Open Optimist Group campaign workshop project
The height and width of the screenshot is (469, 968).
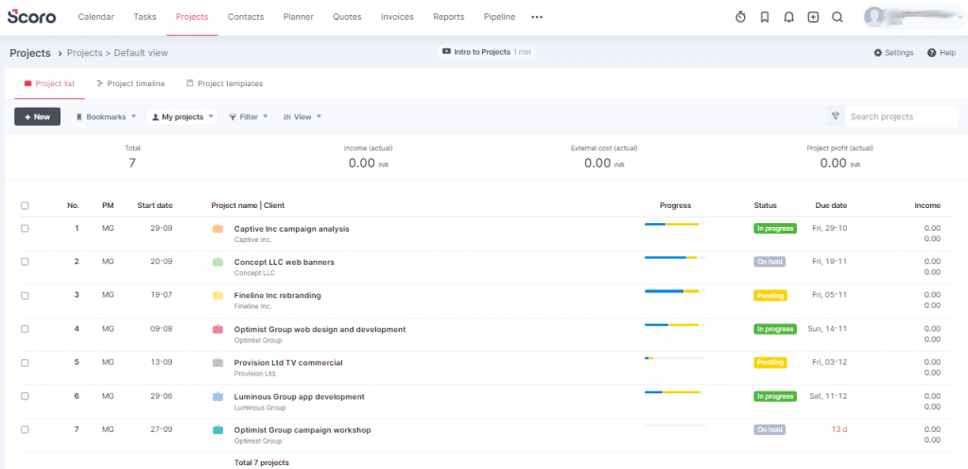point(302,429)
